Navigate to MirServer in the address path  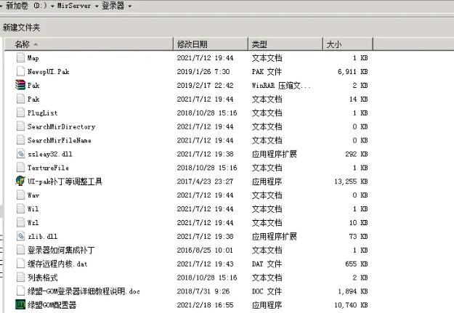pos(74,6)
